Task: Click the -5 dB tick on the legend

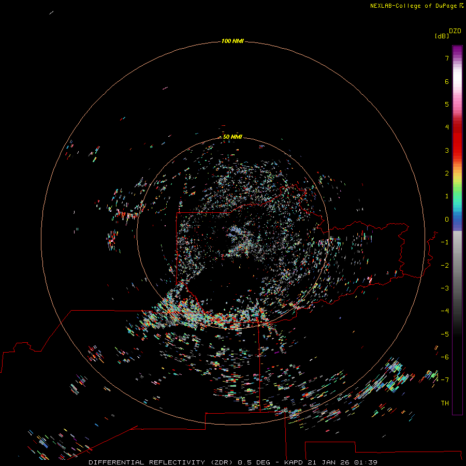Action: coord(445,334)
